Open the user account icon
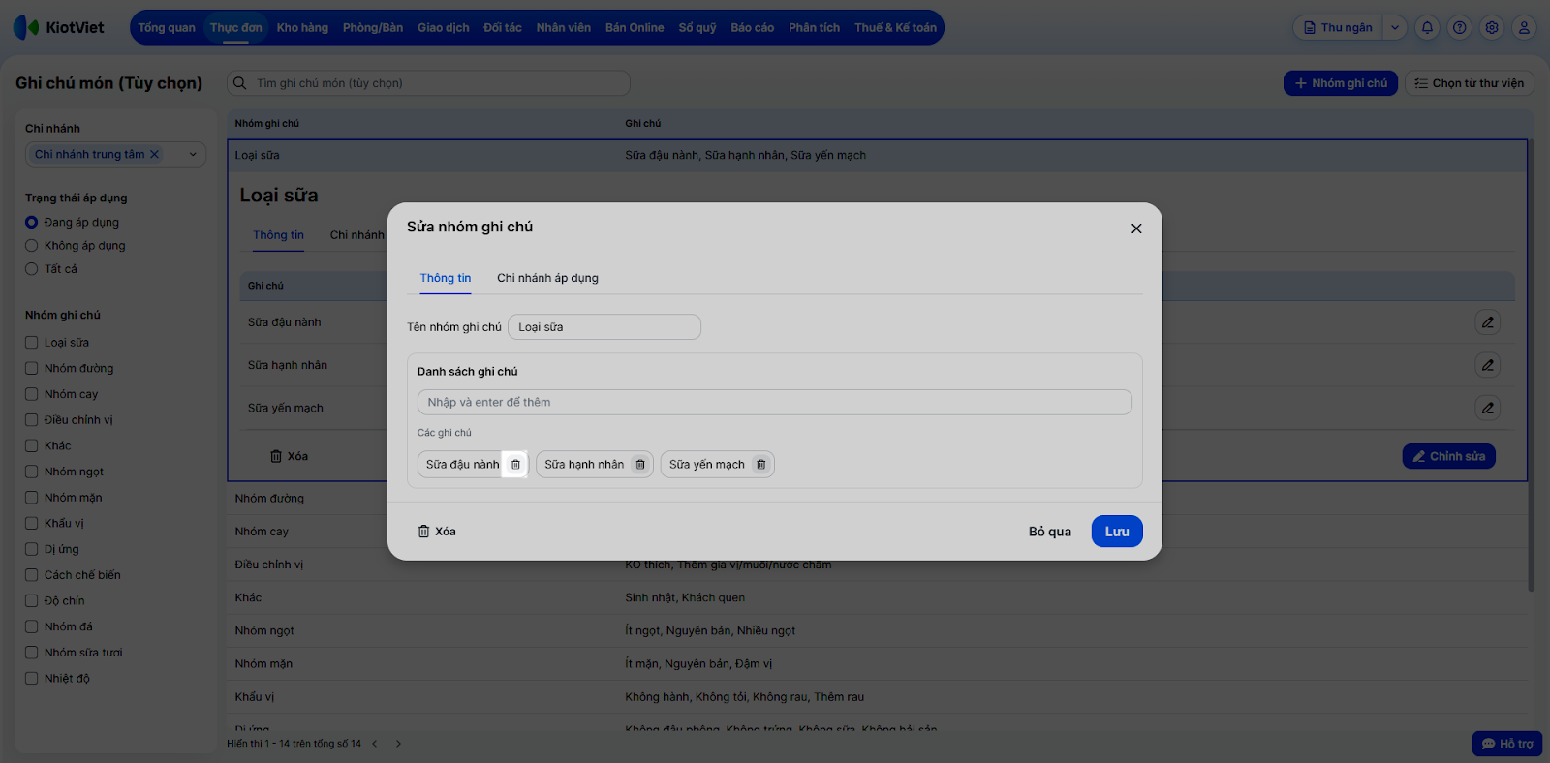Screen dimensions: 1550x763 [x=1524, y=28]
